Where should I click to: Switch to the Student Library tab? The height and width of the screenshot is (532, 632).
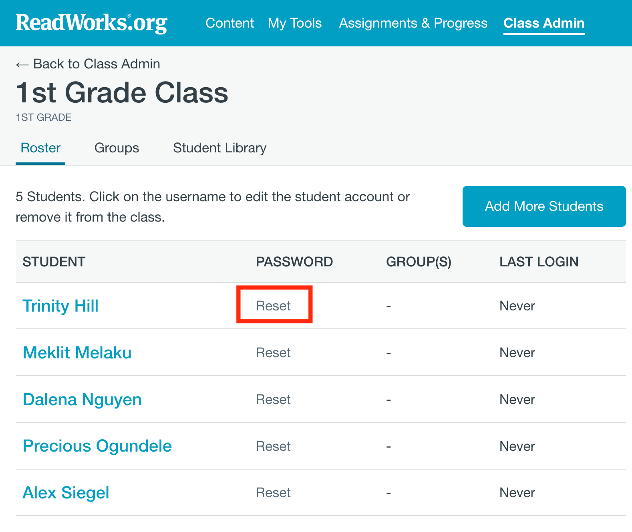219,148
